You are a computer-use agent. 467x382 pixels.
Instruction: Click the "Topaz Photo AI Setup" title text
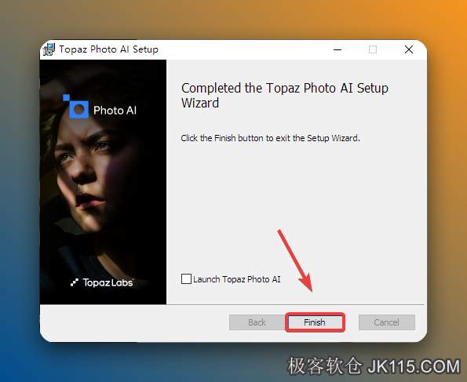tap(109, 49)
